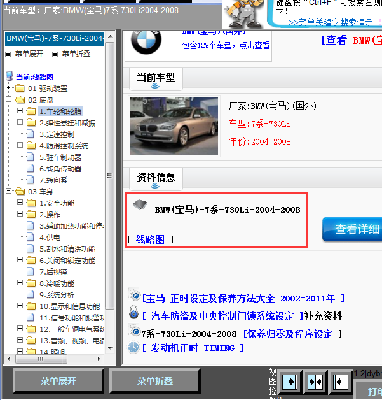Open 7.转向系 document
Viewport: 382px width, 400px height.
click(x=53, y=180)
